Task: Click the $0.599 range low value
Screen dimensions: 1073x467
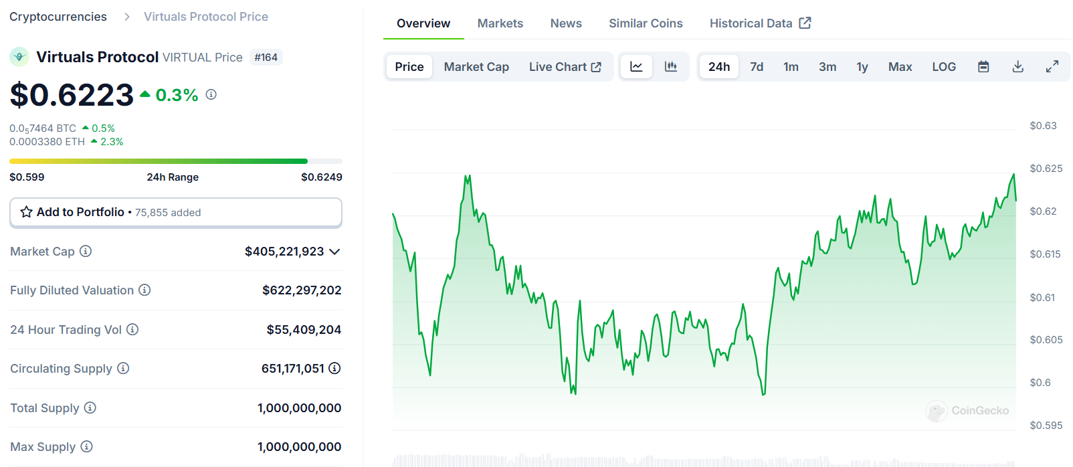Action: tap(27, 177)
